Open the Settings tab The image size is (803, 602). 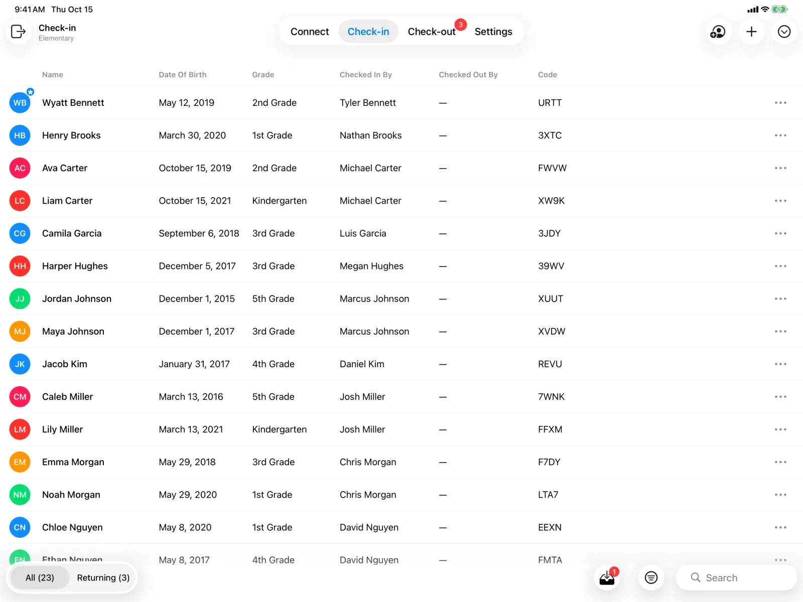pyautogui.click(x=493, y=32)
